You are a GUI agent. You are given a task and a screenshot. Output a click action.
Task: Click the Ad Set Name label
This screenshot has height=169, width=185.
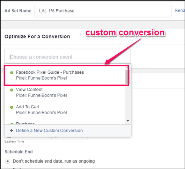pyautogui.click(x=18, y=11)
